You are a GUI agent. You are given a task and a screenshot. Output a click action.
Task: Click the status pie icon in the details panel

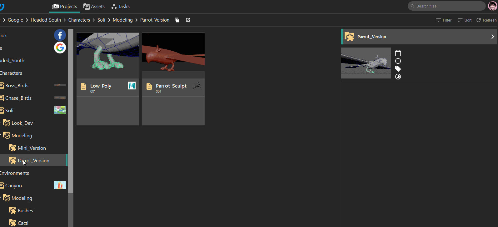coord(398,77)
